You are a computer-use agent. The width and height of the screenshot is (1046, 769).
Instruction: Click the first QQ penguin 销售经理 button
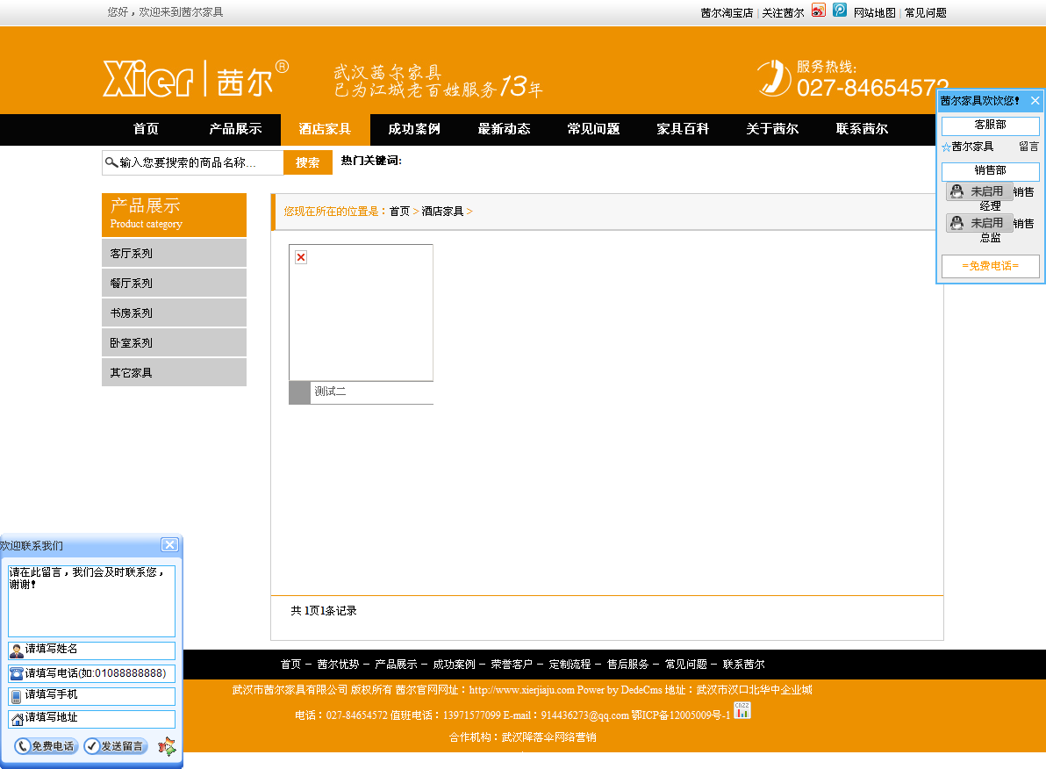[978, 191]
